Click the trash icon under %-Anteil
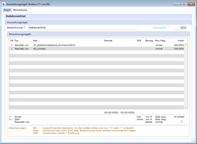Screen dimensions: 197x144 tap(182, 122)
